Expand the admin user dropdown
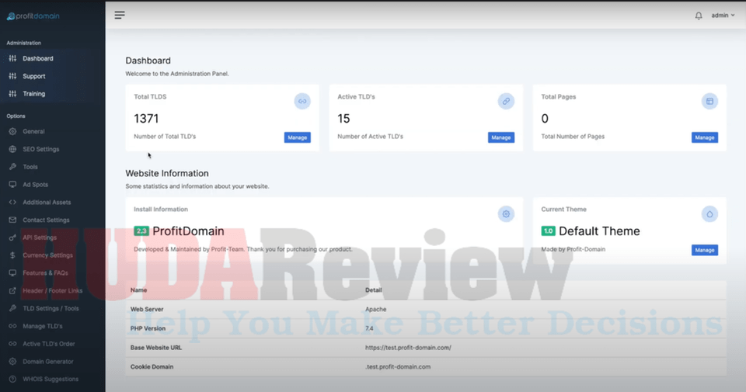 [723, 16]
